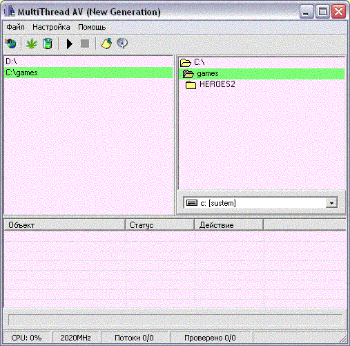
Task: Click the Объект column header
Action: [x=64, y=225]
